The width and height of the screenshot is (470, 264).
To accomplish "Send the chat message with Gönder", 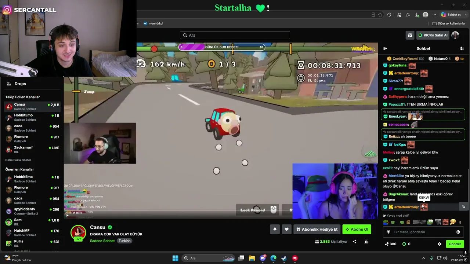I will [455, 244].
